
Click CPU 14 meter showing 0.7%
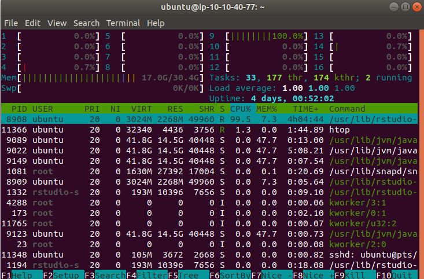tap(363, 46)
